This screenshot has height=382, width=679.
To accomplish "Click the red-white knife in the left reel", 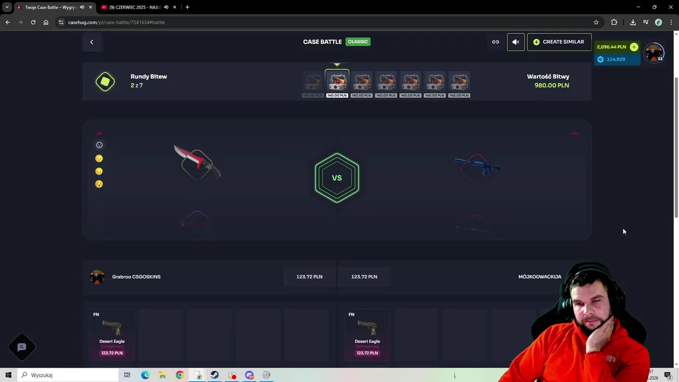I will coord(197,162).
